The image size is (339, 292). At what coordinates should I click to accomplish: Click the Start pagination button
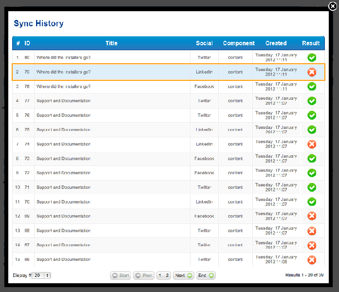tap(120, 275)
